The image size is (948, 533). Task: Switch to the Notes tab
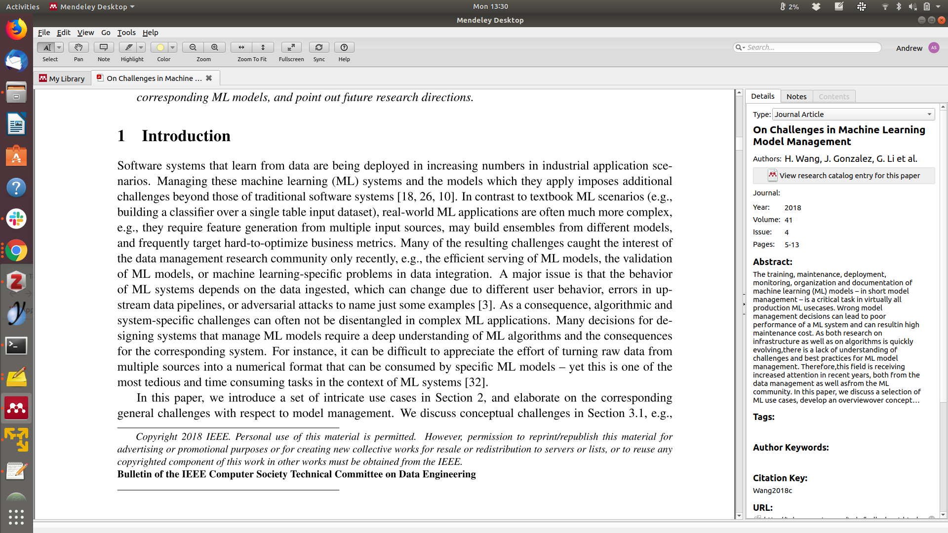tap(796, 97)
